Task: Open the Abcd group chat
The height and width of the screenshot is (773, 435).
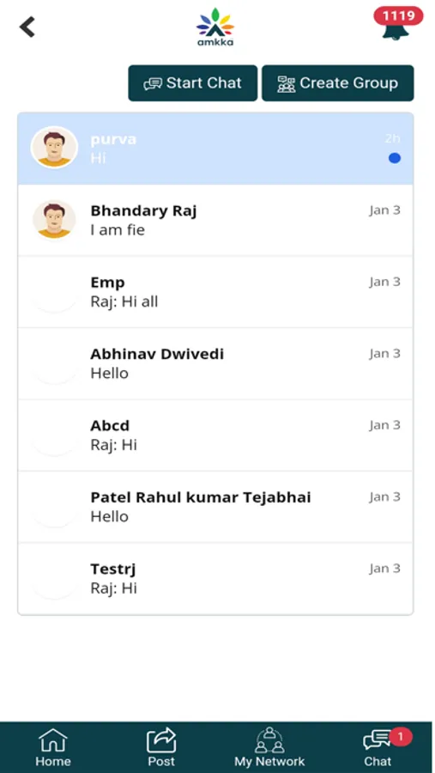Action: (215, 435)
